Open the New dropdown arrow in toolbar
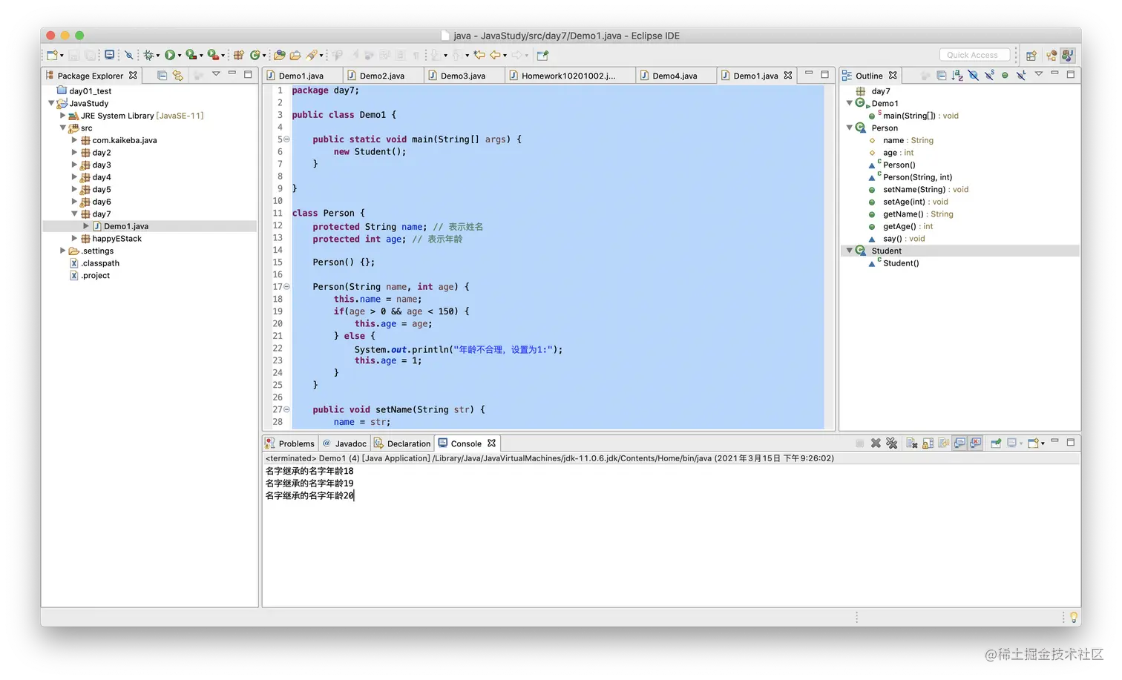 [x=62, y=56]
